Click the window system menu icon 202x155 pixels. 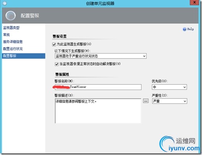pos(5,3)
